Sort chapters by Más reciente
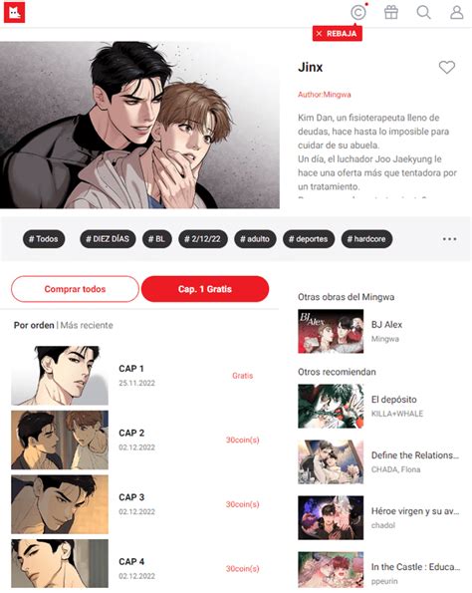Image resolution: width=472 pixels, height=593 pixels. click(87, 325)
